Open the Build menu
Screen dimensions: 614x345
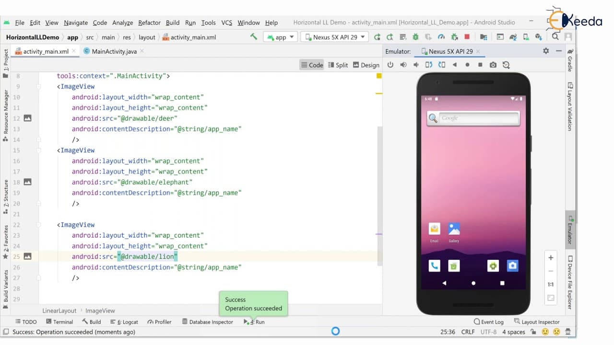click(x=173, y=23)
